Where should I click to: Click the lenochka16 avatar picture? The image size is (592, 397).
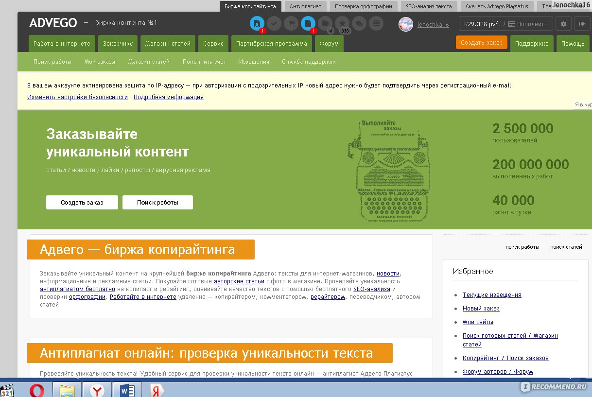coord(406,24)
